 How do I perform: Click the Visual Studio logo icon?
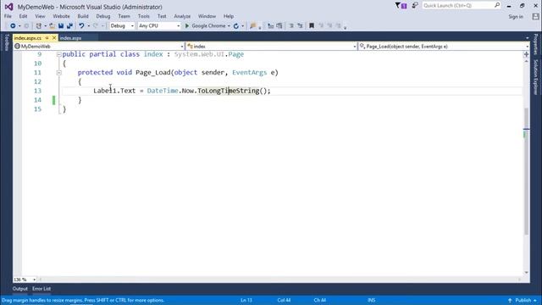tap(9, 7)
